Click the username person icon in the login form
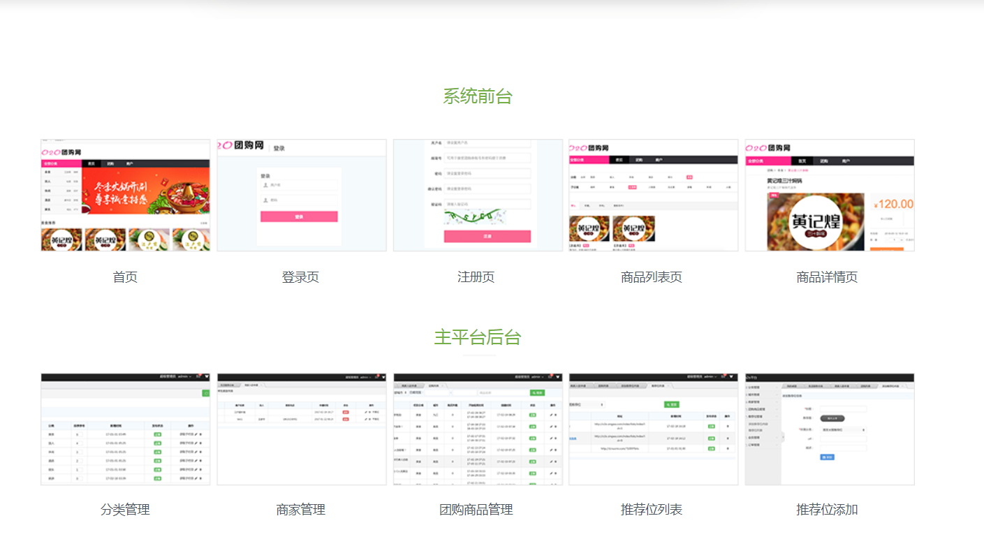 click(265, 184)
